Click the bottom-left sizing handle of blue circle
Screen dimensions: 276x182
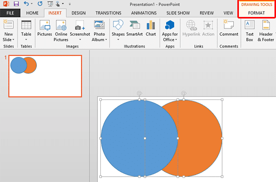pos(101,176)
